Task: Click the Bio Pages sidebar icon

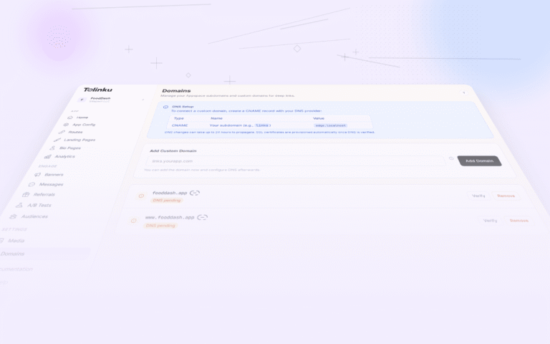Action: (52, 148)
